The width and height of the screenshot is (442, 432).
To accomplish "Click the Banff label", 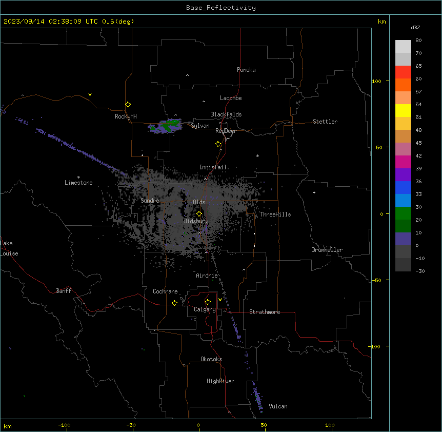I will tap(64, 291).
